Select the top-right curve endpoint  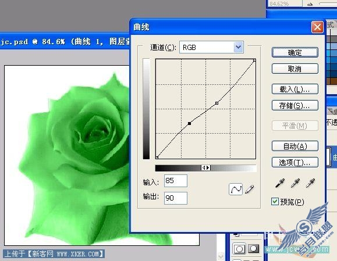tap(254, 60)
